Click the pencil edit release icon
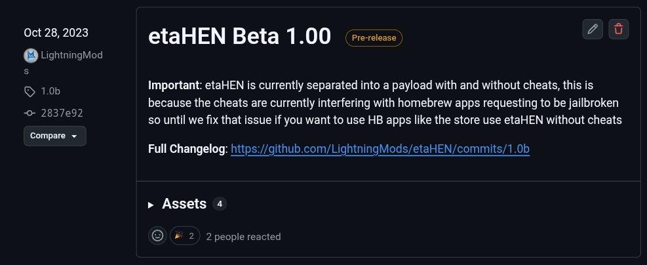Image resolution: width=647 pixels, height=265 pixels. point(593,29)
